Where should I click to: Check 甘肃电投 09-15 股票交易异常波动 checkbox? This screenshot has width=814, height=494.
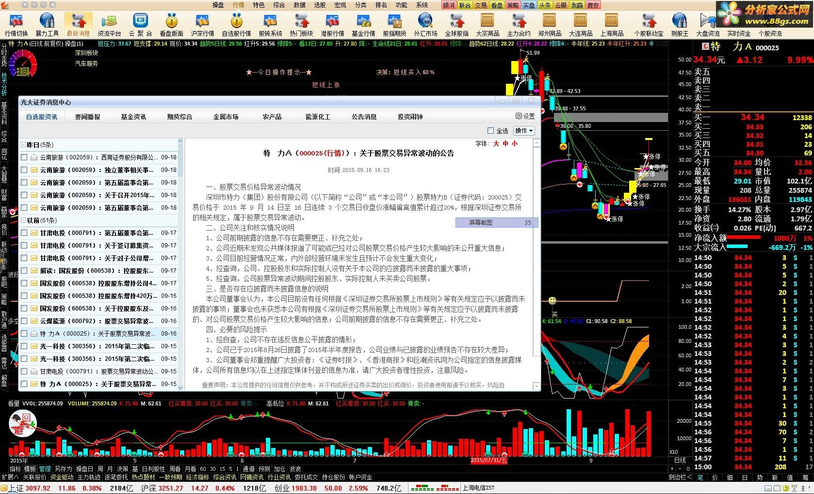24,371
